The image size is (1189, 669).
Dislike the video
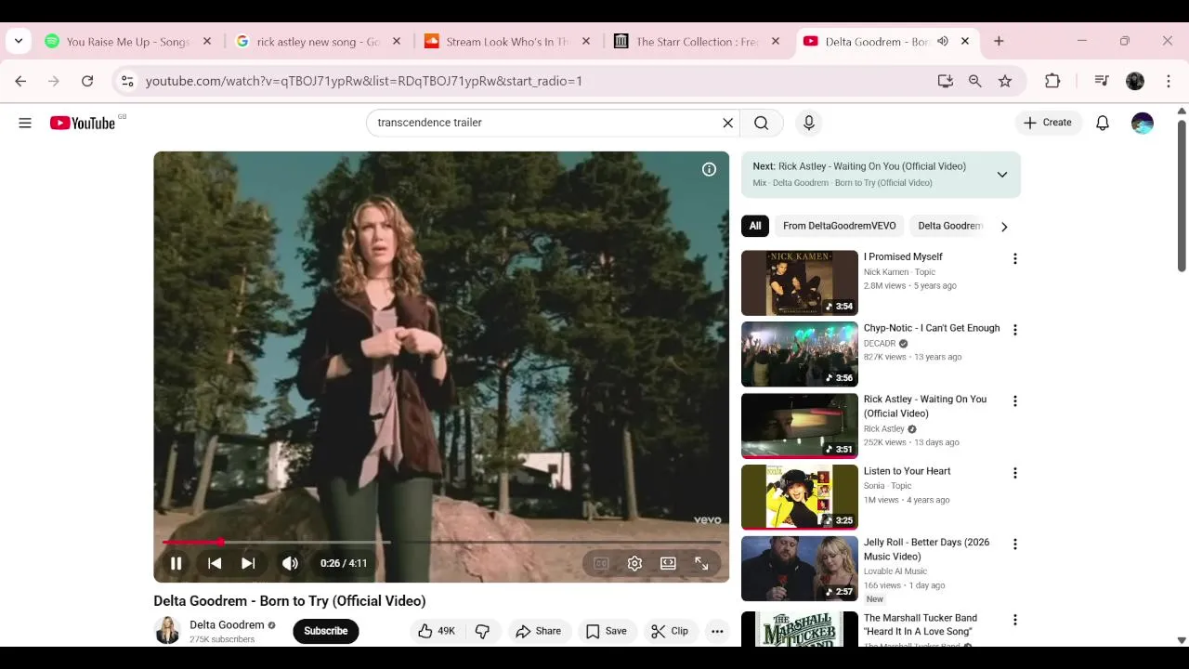tap(482, 631)
